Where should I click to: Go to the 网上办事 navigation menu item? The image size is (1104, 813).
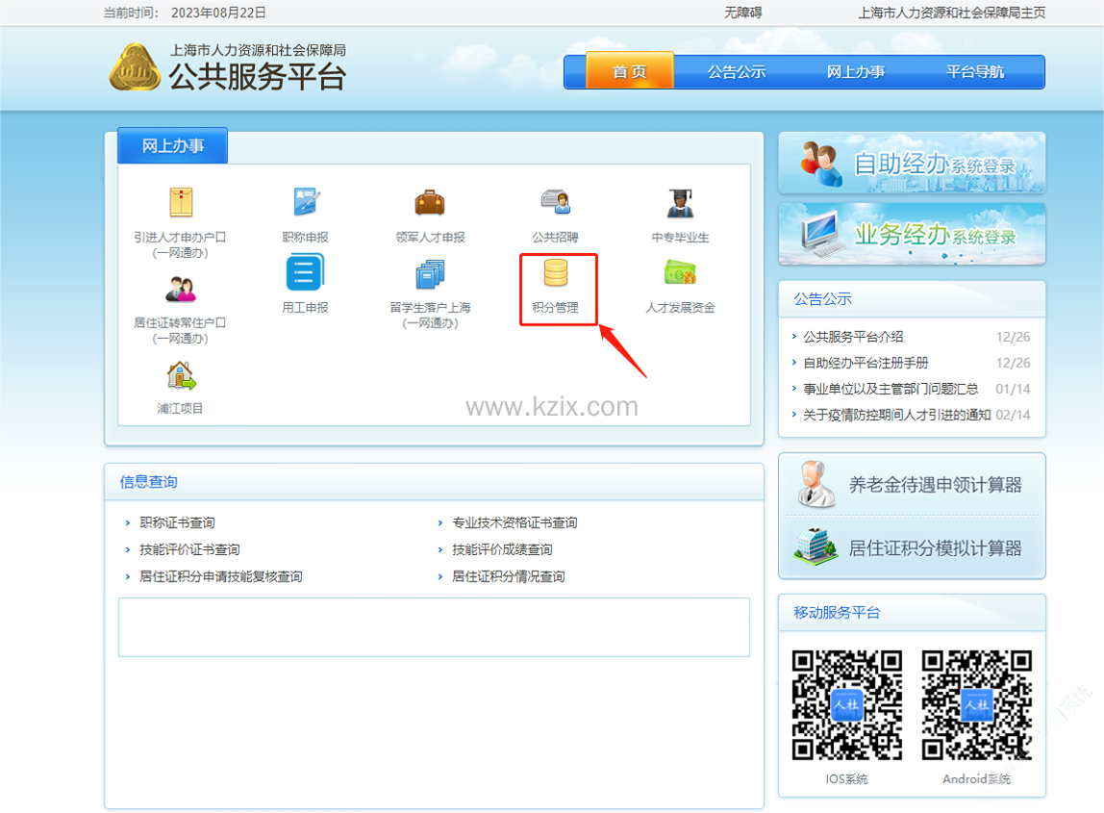pyautogui.click(x=856, y=72)
